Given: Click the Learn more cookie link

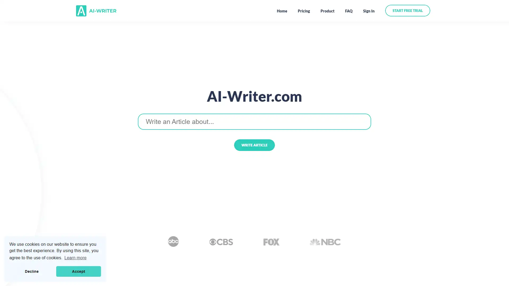Looking at the screenshot, I should (75, 258).
